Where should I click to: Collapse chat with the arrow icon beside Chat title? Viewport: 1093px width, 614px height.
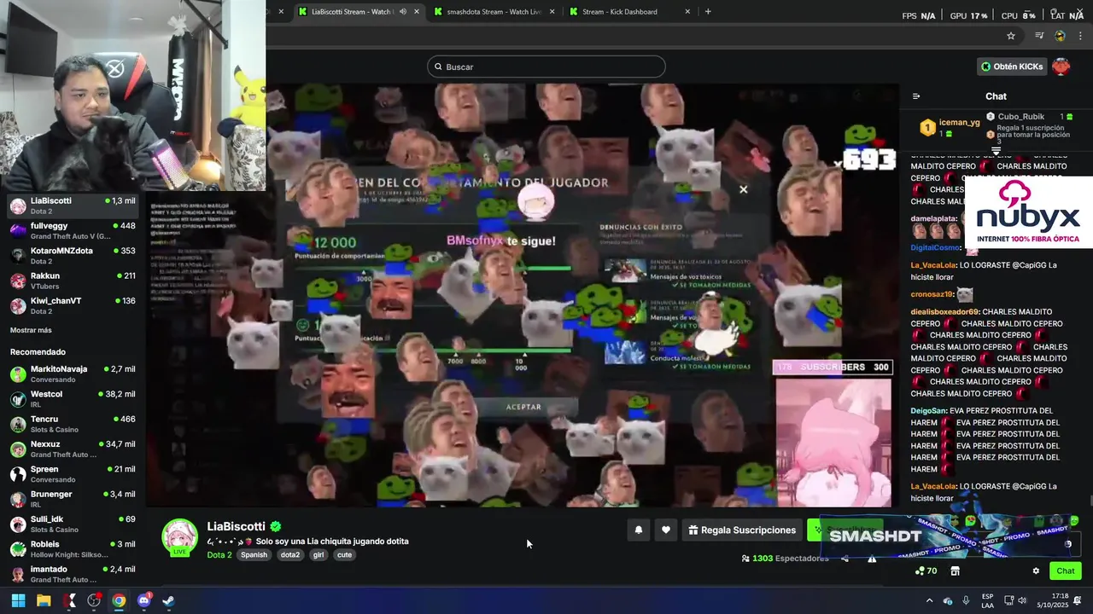[x=916, y=96]
